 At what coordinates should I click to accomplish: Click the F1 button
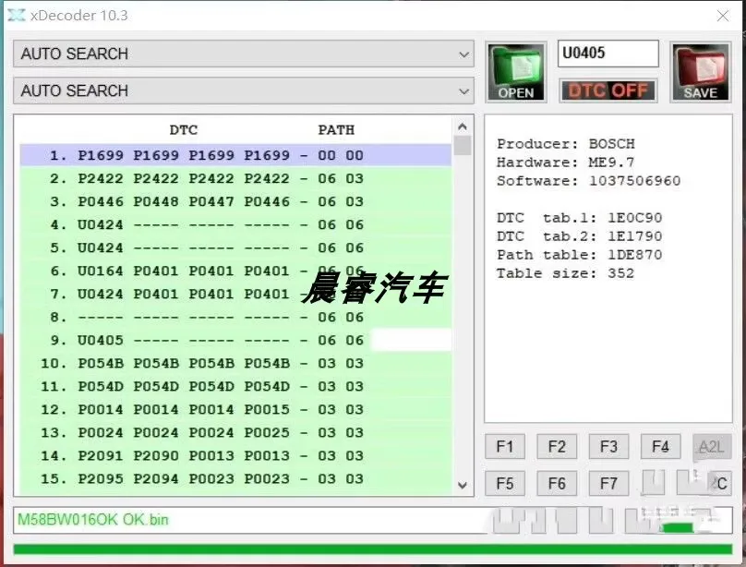(x=505, y=446)
